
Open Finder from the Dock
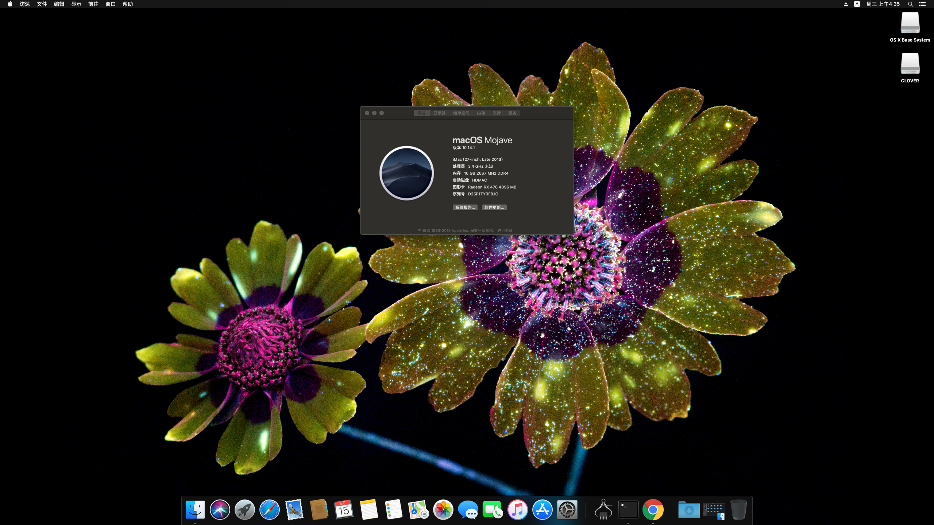click(195, 509)
